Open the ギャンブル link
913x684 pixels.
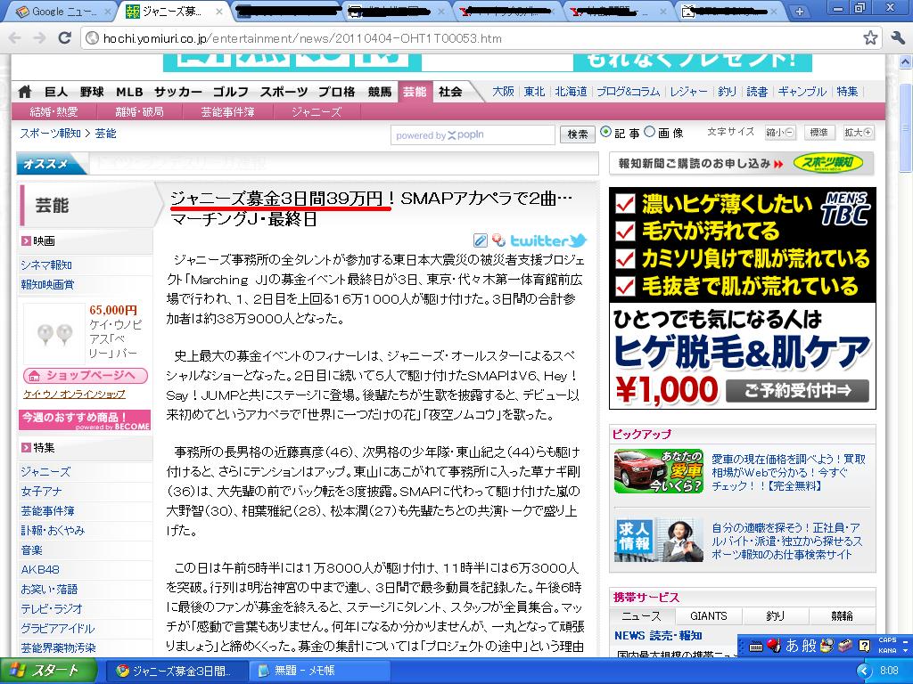click(x=802, y=92)
